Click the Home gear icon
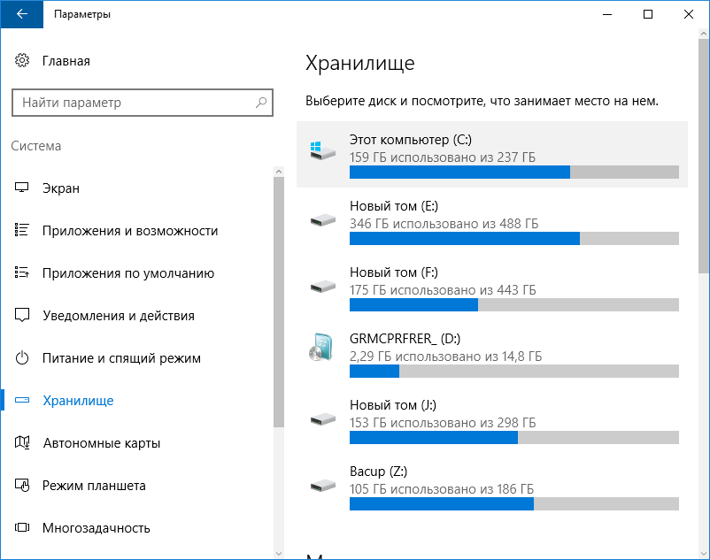Screen dimensions: 710x560 click(x=23, y=61)
